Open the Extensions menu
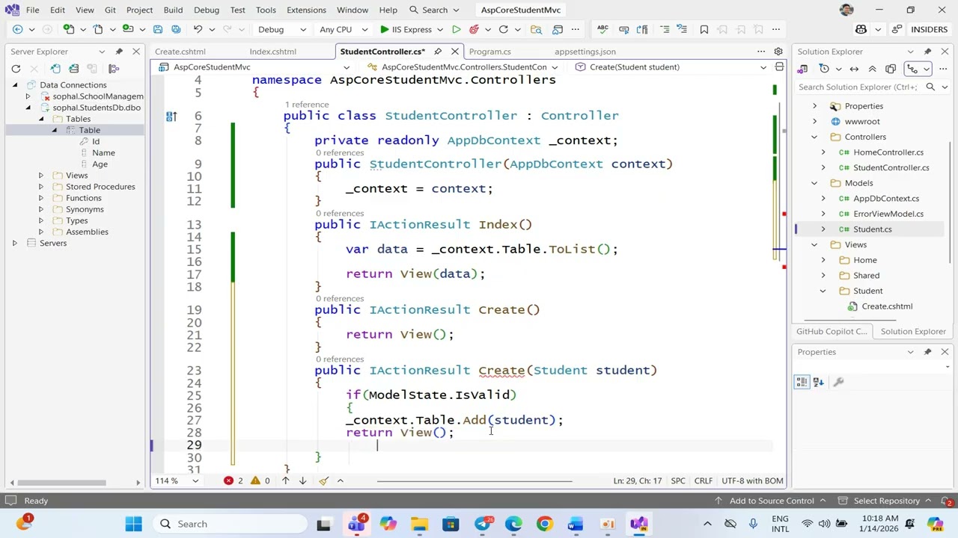 [306, 10]
